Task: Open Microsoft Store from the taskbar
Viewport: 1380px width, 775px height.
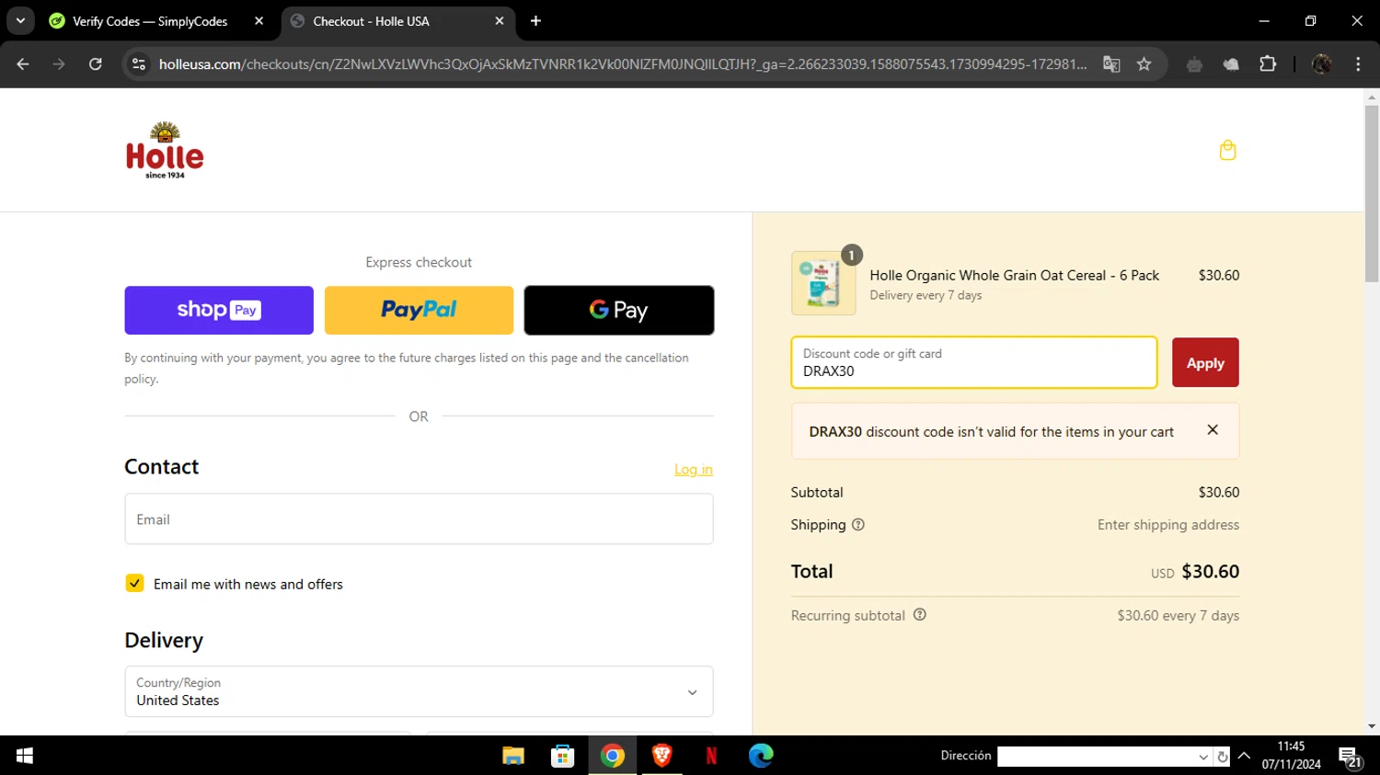Action: [562, 756]
